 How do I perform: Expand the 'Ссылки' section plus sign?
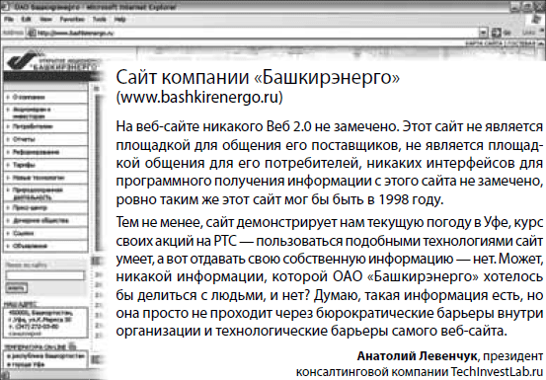click(8, 233)
